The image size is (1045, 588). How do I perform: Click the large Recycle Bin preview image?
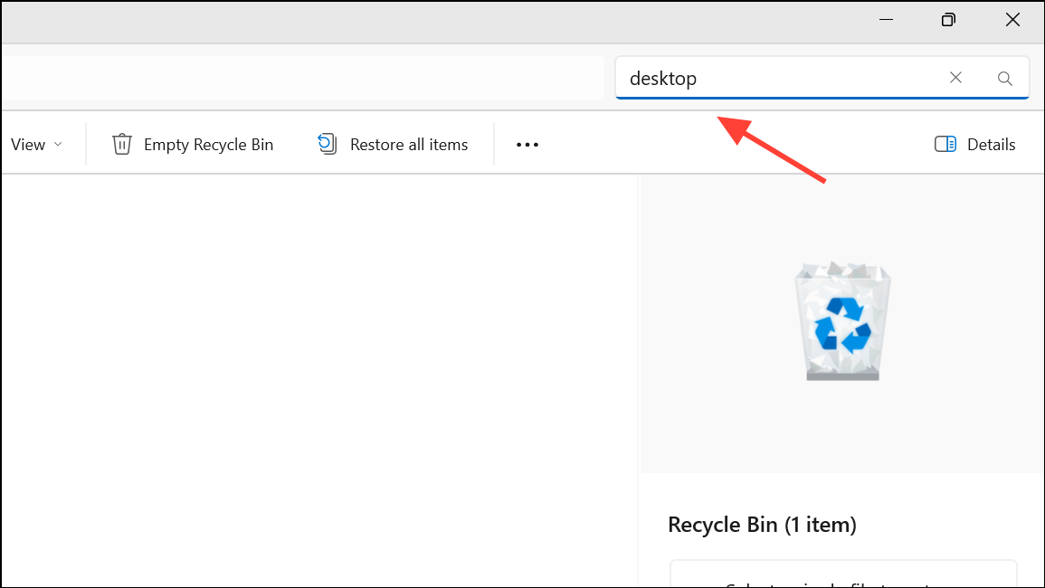point(842,321)
